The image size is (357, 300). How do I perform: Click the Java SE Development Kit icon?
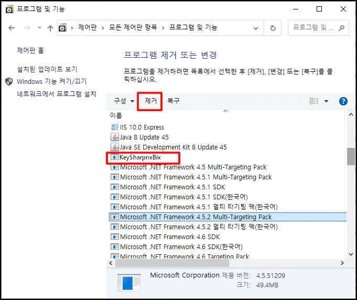coord(114,147)
